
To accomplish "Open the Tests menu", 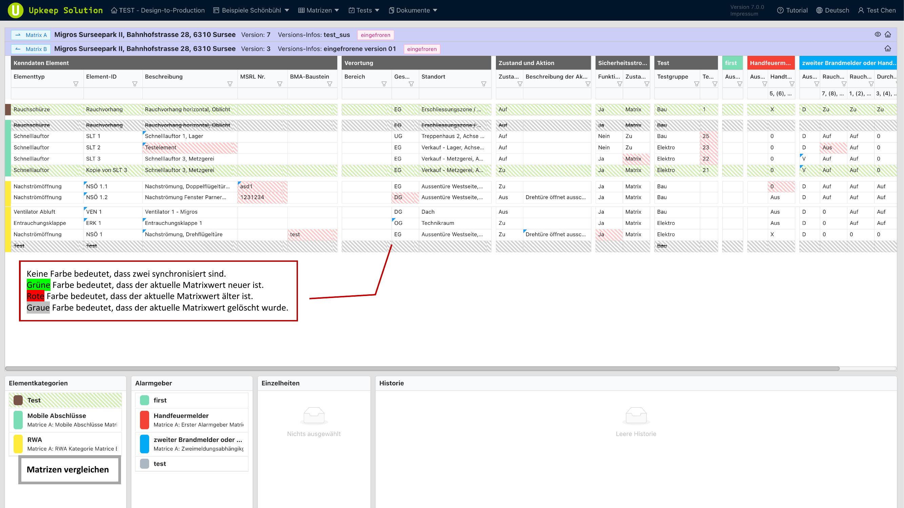I will tap(364, 10).
